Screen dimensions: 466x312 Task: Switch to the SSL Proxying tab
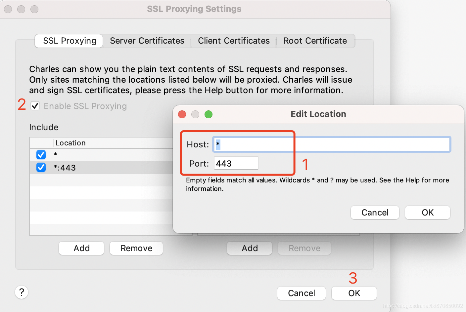69,41
